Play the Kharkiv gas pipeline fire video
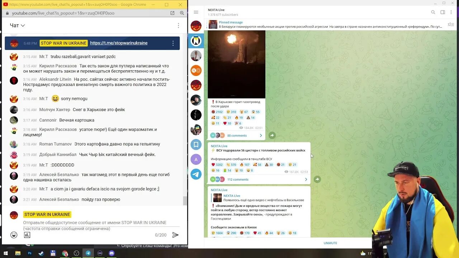 click(236, 64)
